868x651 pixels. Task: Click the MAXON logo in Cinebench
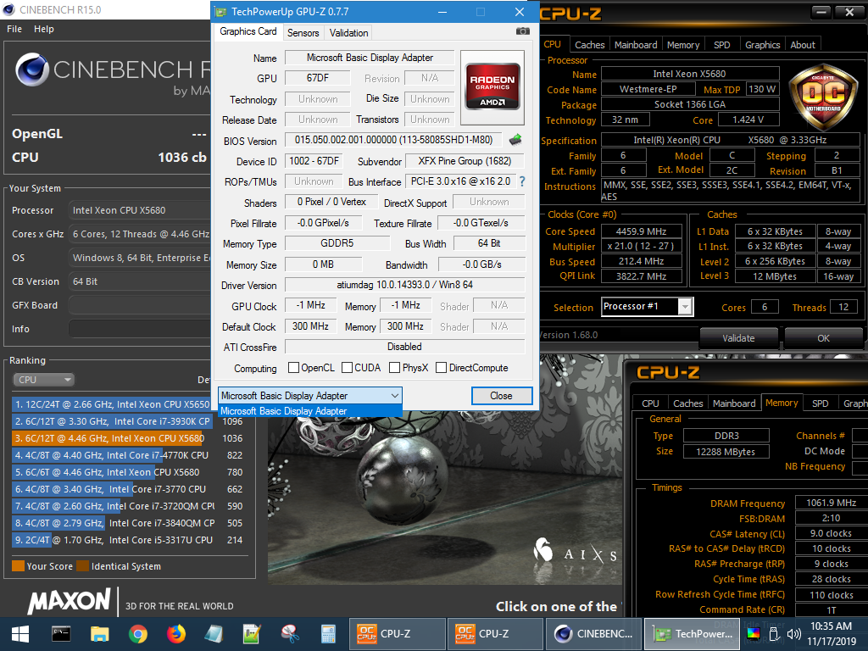[x=70, y=602]
